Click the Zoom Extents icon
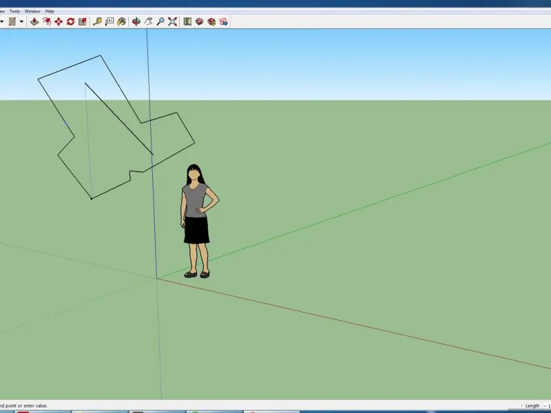The width and height of the screenshot is (551, 413). [x=172, y=22]
